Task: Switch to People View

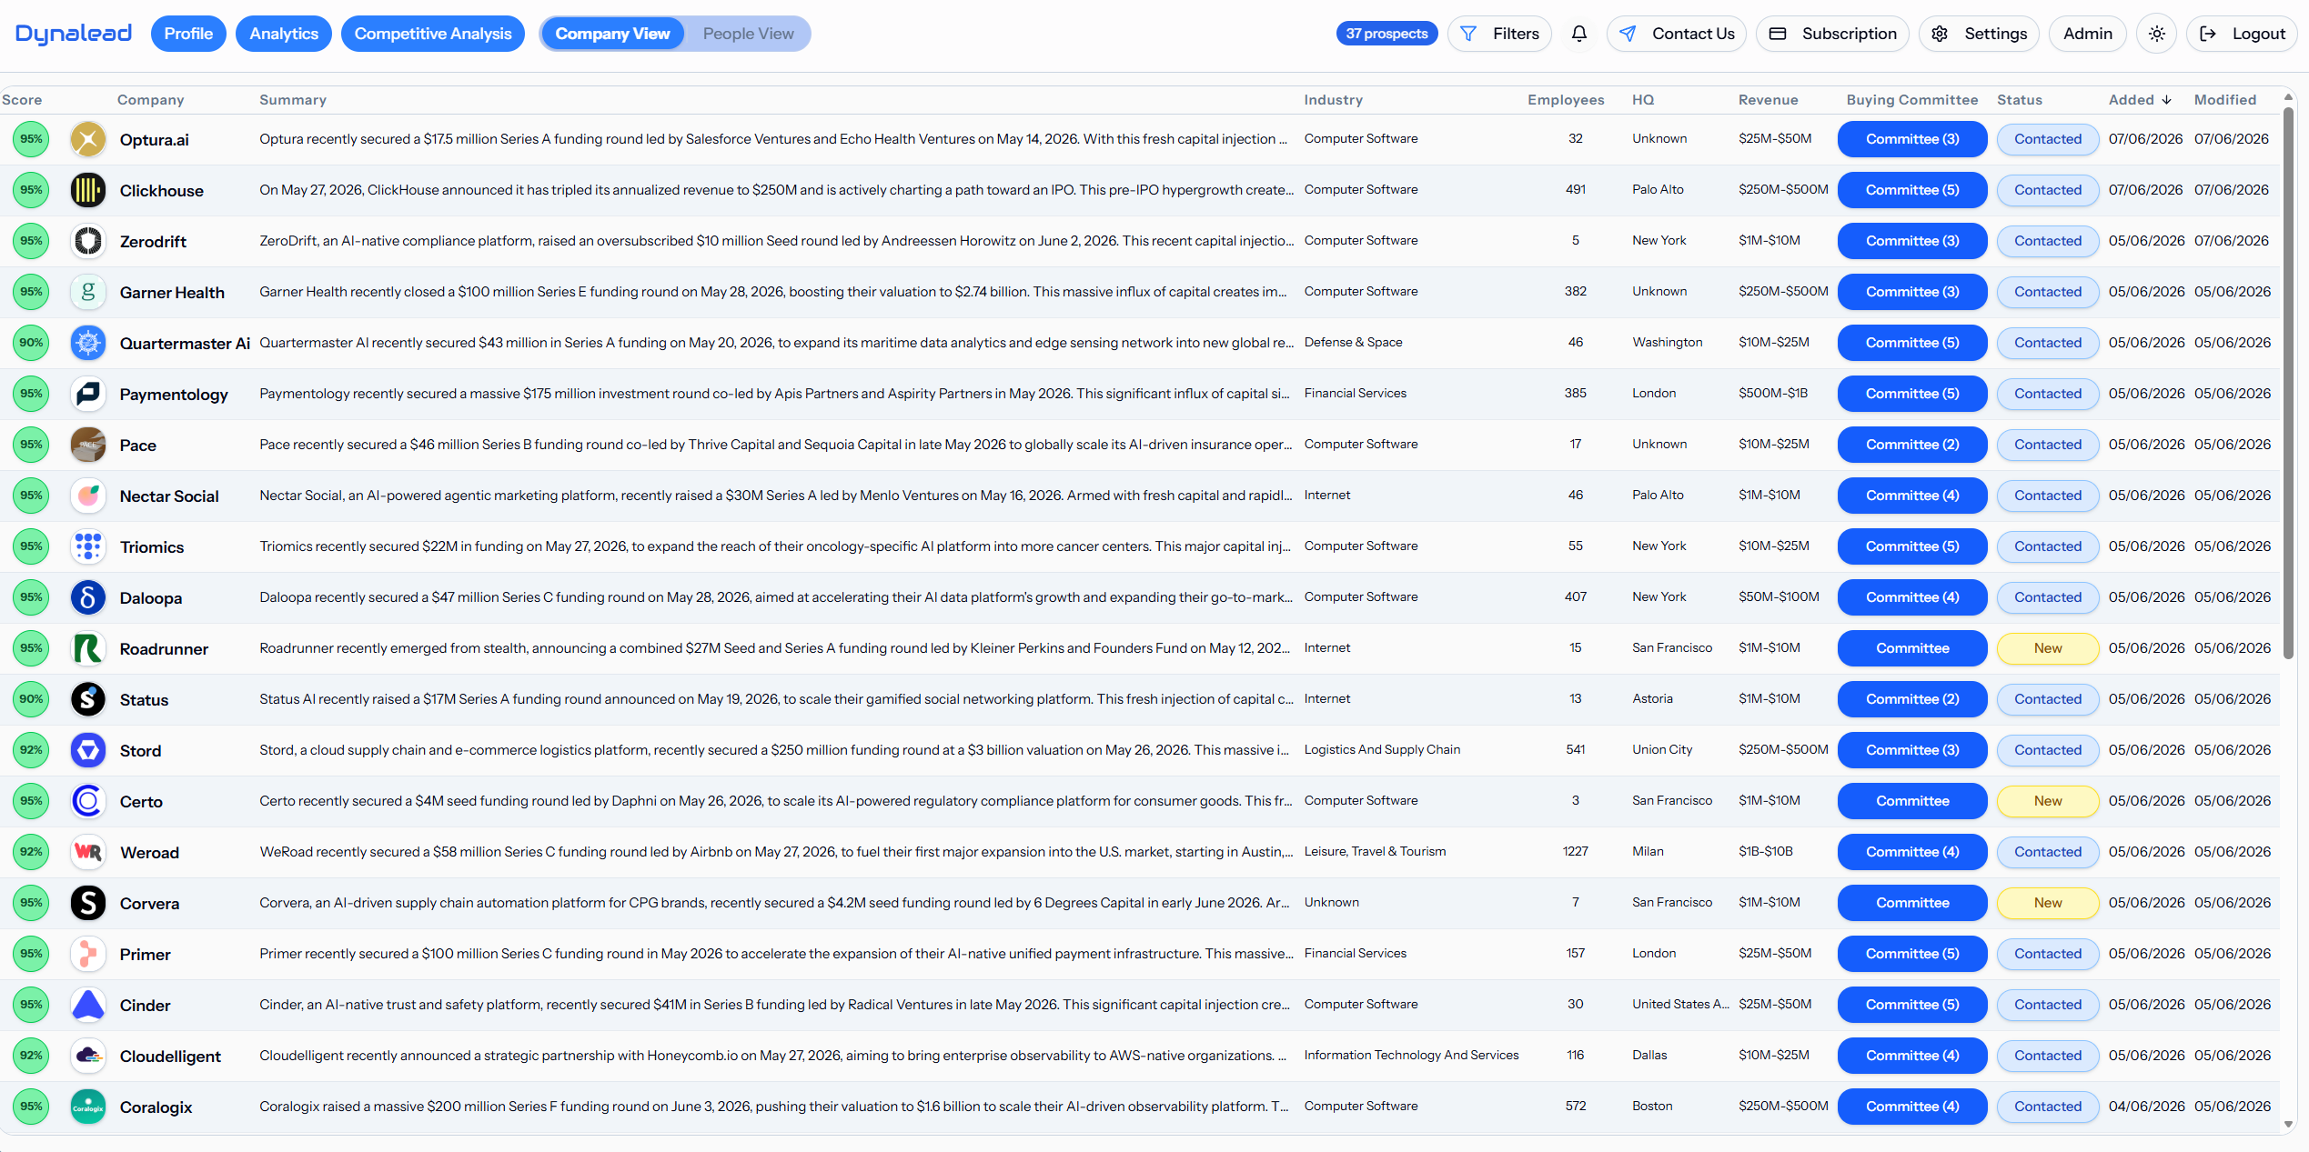Action: point(748,34)
